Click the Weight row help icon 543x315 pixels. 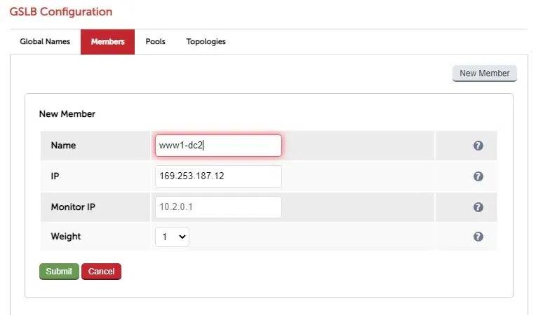pyautogui.click(x=478, y=237)
